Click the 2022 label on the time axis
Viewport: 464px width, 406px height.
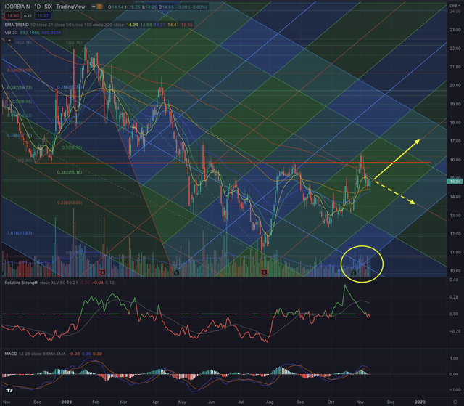point(67,402)
